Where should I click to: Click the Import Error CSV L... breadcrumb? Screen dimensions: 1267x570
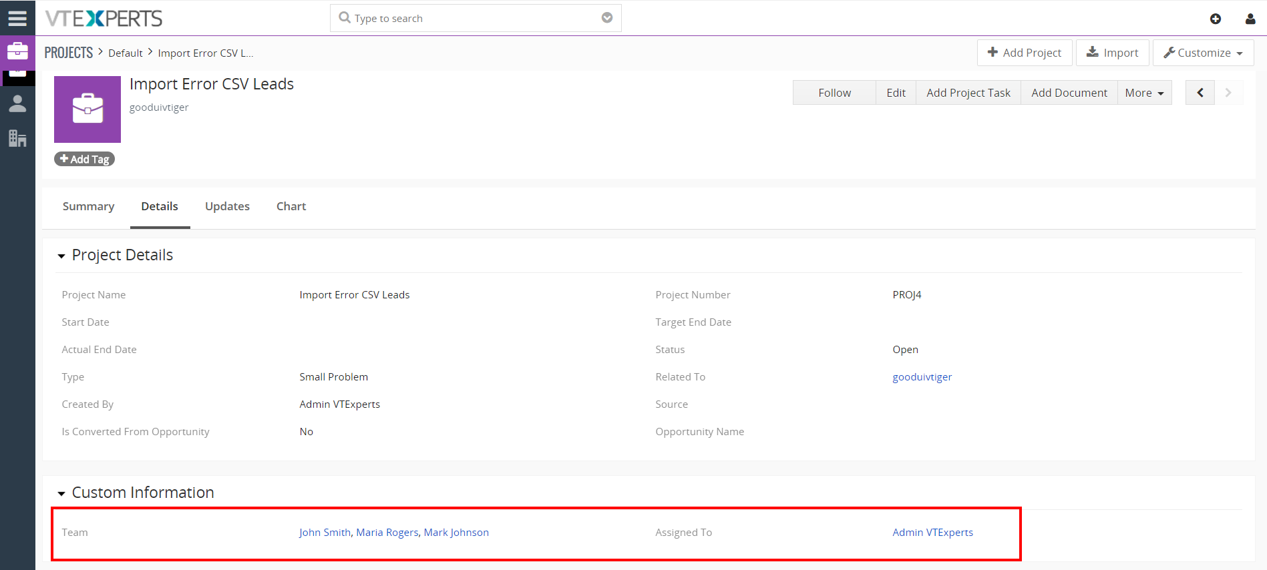point(205,53)
